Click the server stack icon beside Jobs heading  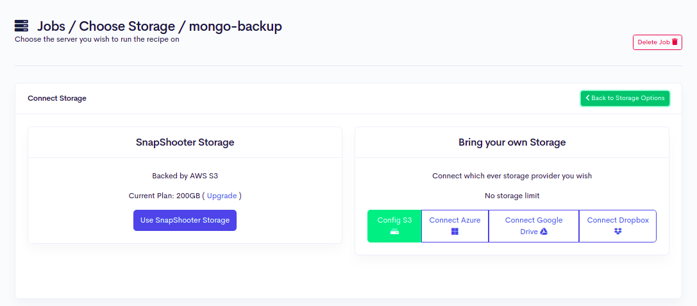click(x=21, y=26)
